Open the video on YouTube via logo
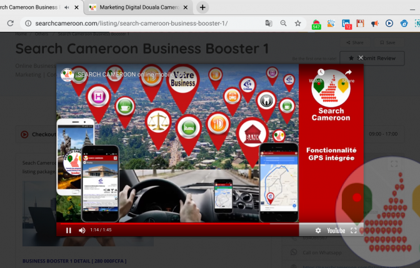The width and height of the screenshot is (420, 268). [336, 231]
